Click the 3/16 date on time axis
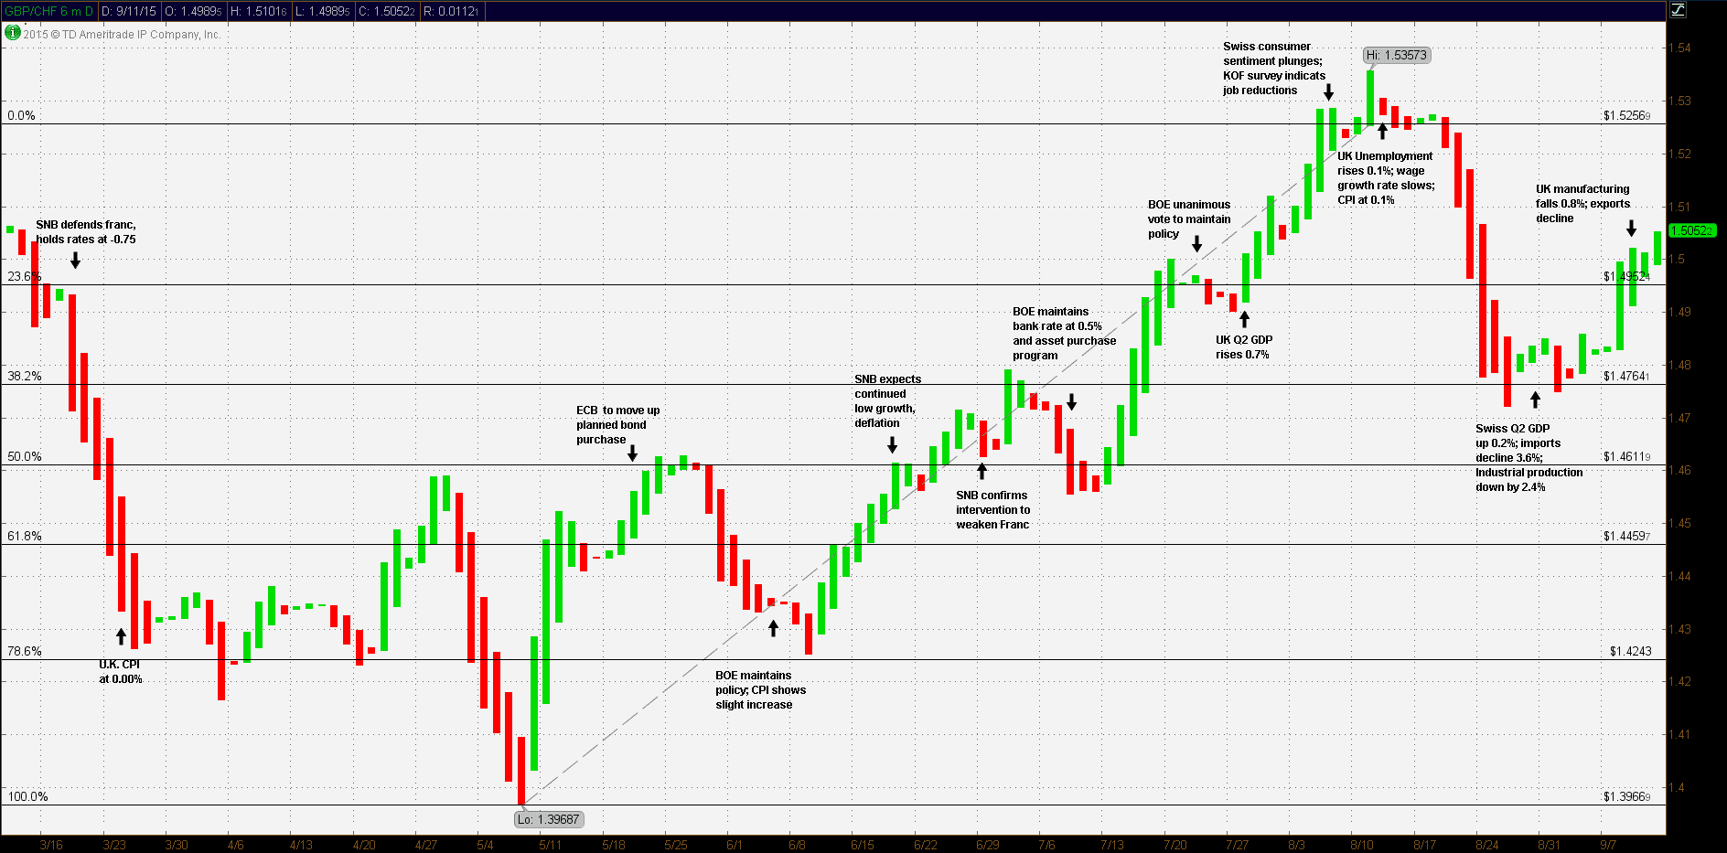The height and width of the screenshot is (853, 1727). [51, 845]
